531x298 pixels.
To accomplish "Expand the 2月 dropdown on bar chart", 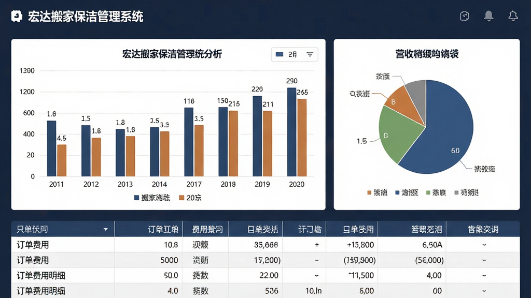I will [295, 54].
